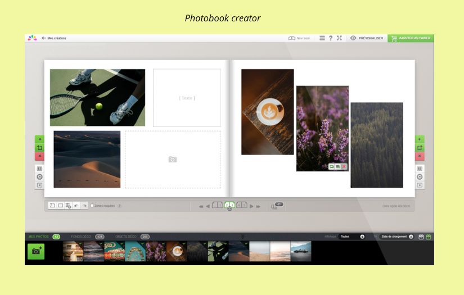Viewport: 464px width, 295px height.
Task: Open the Toutes display filter dropdown
Action: tap(352, 237)
